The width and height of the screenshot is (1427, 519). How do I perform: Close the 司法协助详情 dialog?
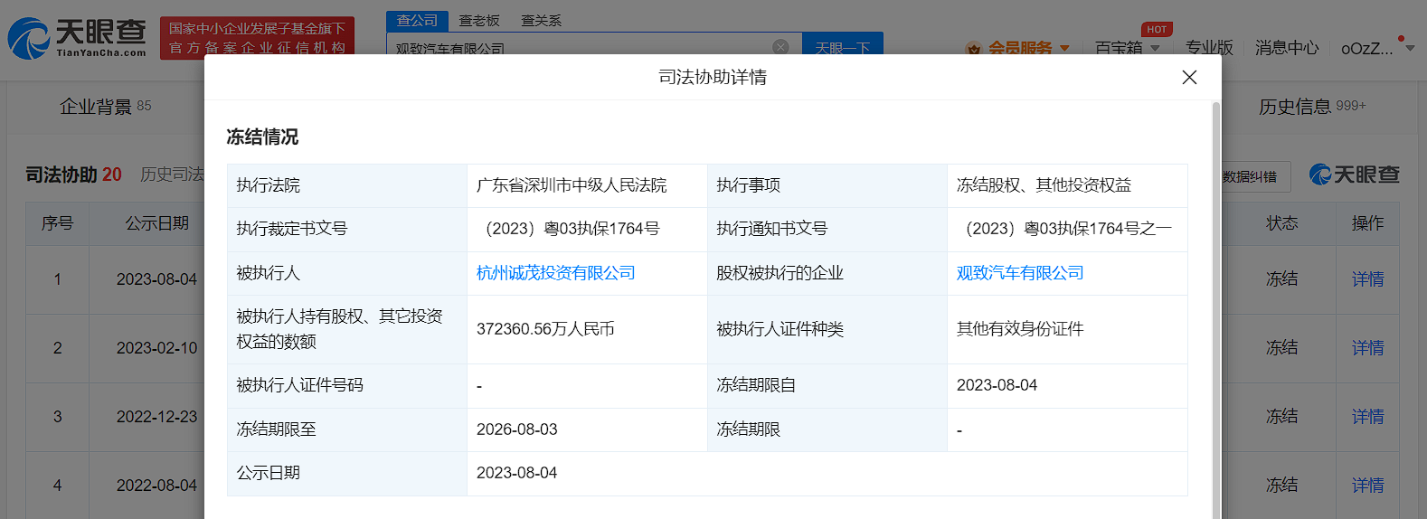(x=1189, y=77)
